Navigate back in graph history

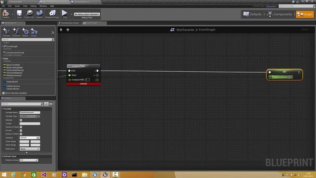[x=61, y=30]
